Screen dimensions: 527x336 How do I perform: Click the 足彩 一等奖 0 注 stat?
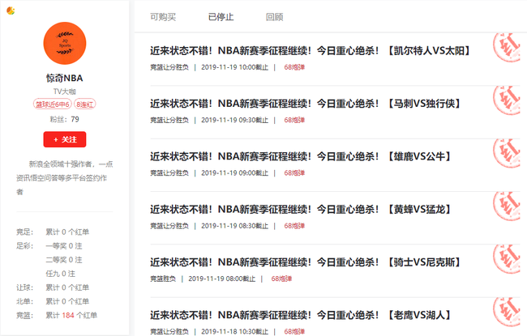click(49, 246)
